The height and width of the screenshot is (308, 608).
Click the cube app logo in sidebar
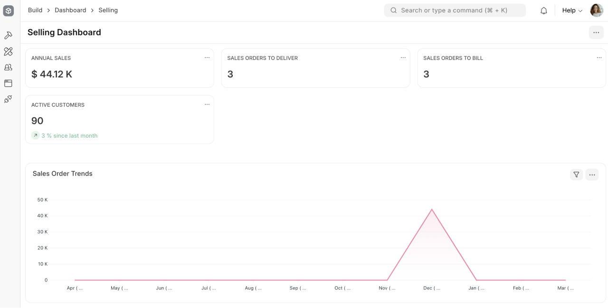9,10
